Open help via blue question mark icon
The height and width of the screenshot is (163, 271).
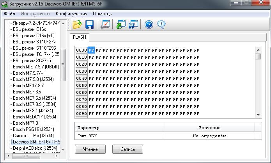click(149, 25)
